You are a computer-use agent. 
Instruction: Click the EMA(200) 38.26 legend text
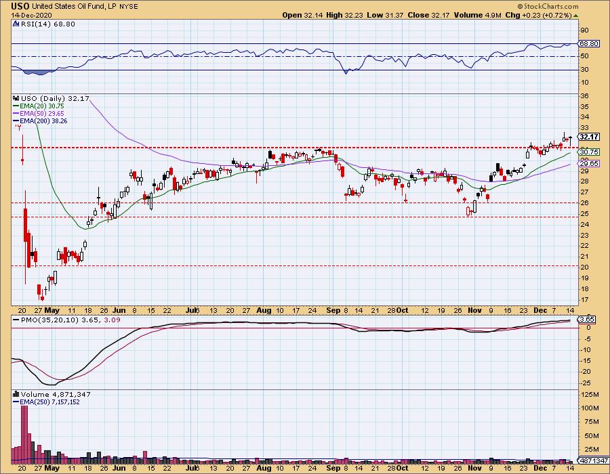pos(43,121)
